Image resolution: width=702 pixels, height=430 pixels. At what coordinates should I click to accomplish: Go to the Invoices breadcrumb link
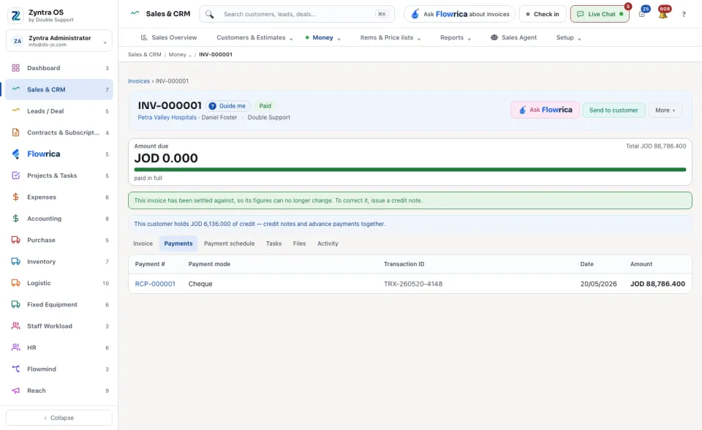pos(139,81)
